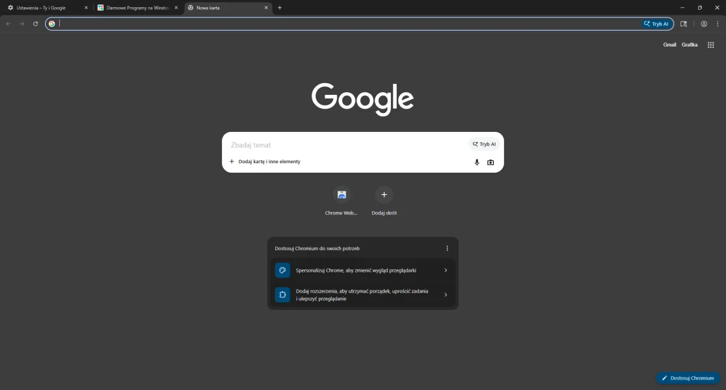Open the Google apps grid icon
Image resolution: width=726 pixels, height=390 pixels.
[x=711, y=45]
